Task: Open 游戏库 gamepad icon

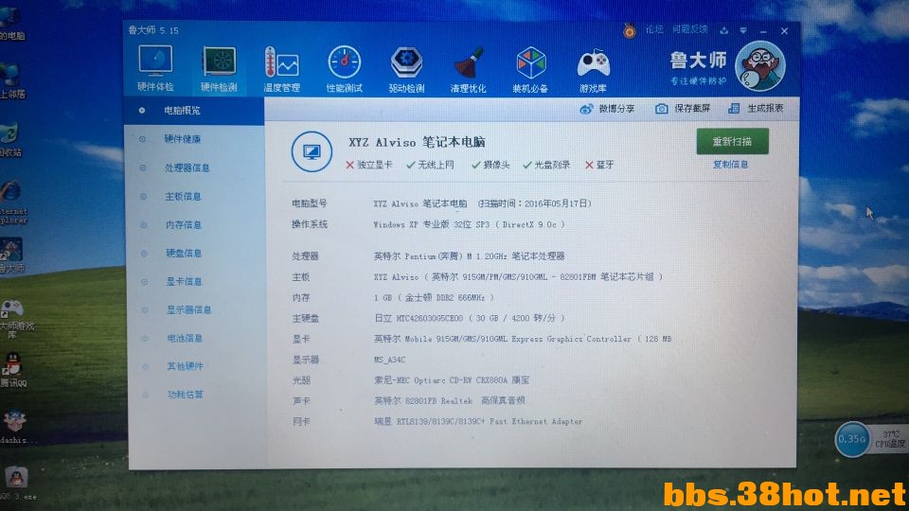Action: pos(593,63)
